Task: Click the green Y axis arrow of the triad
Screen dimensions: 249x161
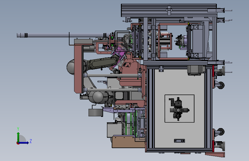Action: [18, 137]
